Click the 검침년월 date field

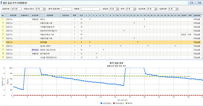click(x=16, y=9)
